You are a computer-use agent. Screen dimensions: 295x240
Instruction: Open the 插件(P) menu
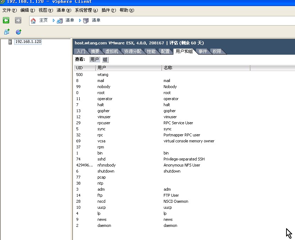pos(109,10)
